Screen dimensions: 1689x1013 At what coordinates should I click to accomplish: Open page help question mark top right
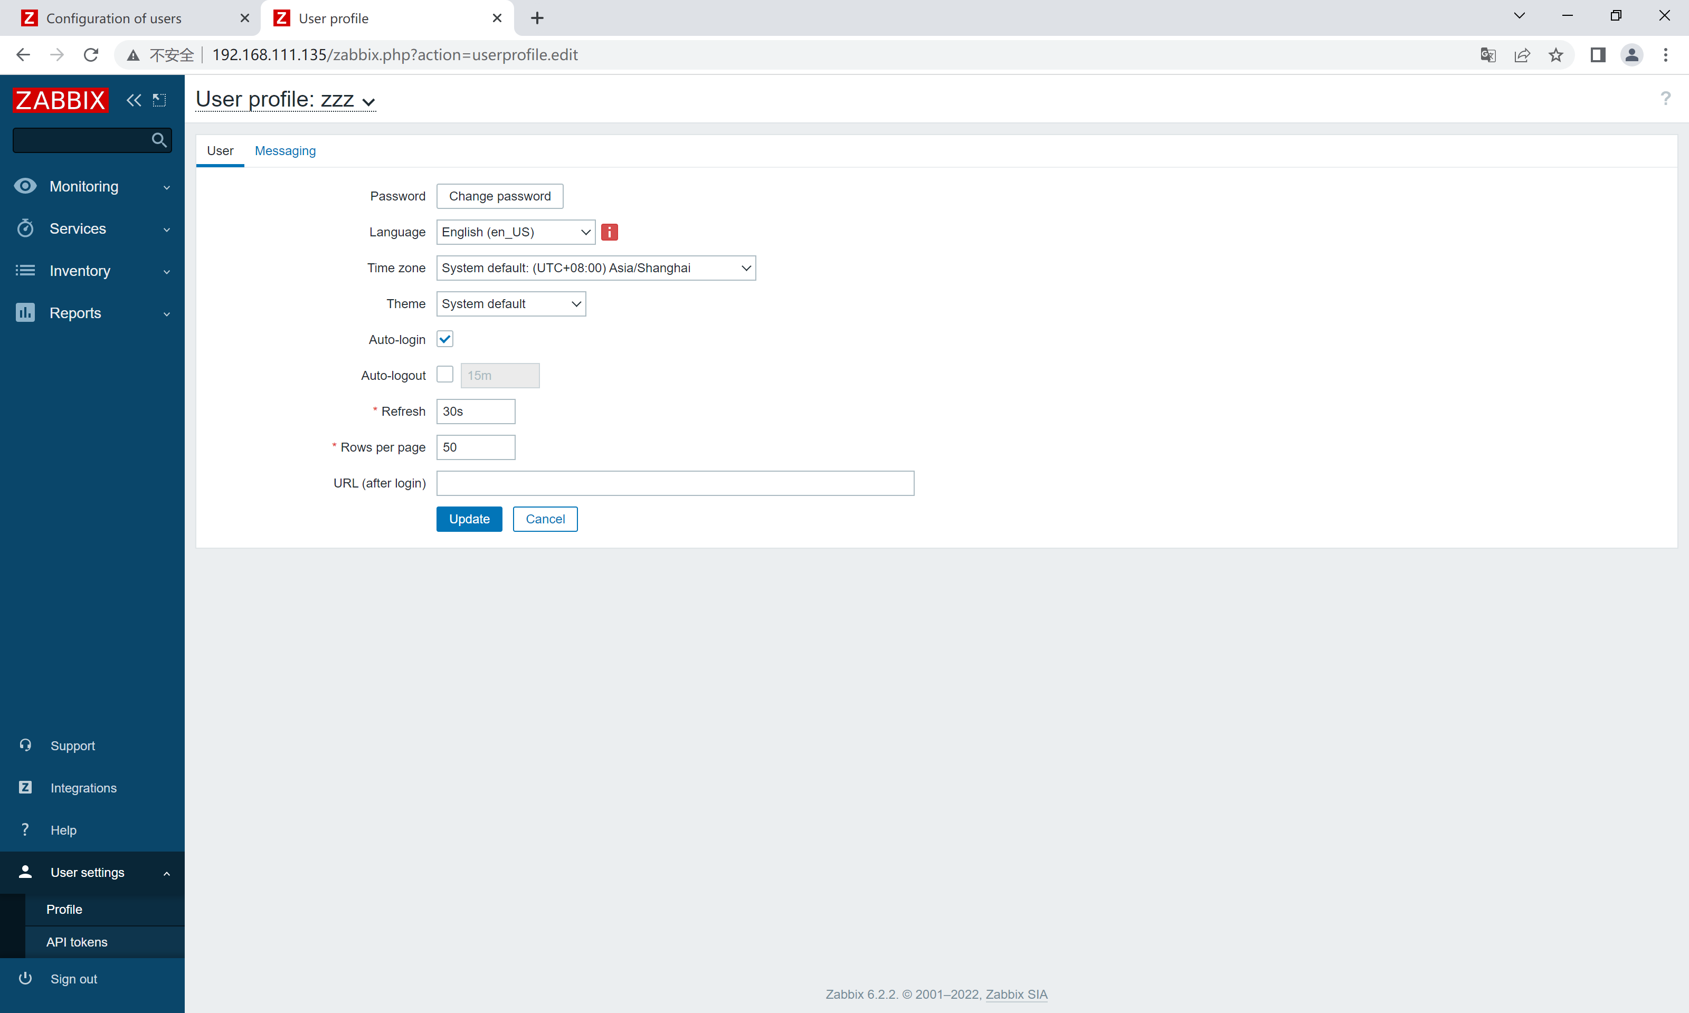click(x=1666, y=98)
